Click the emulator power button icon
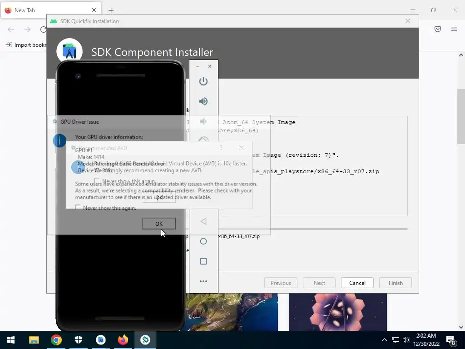The width and height of the screenshot is (465, 349). pos(203,81)
